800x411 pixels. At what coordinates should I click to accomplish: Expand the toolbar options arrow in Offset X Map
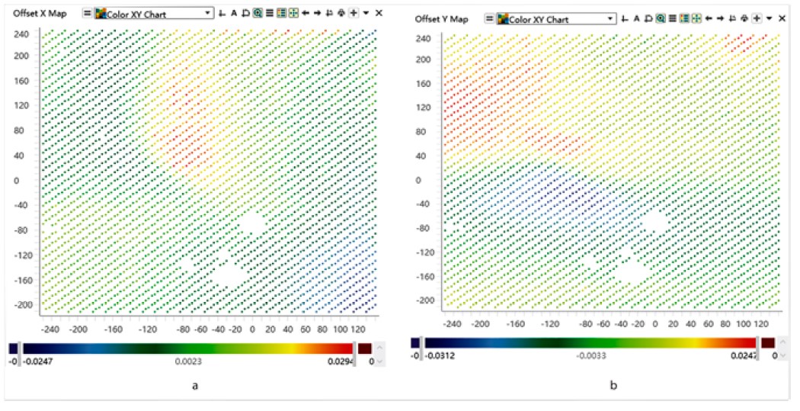tap(366, 13)
